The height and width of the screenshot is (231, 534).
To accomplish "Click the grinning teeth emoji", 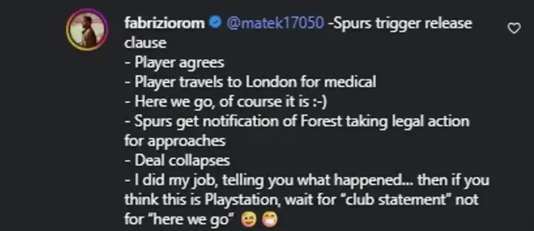I will [270, 219].
